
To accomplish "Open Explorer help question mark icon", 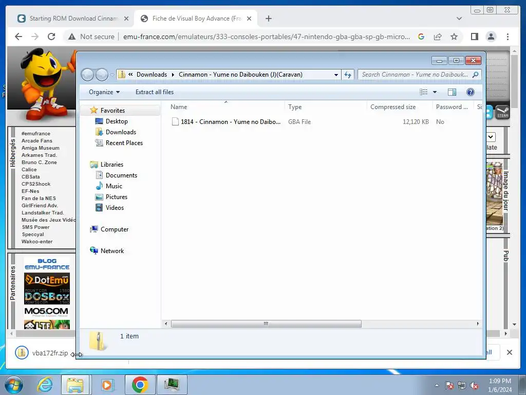I will (471, 92).
